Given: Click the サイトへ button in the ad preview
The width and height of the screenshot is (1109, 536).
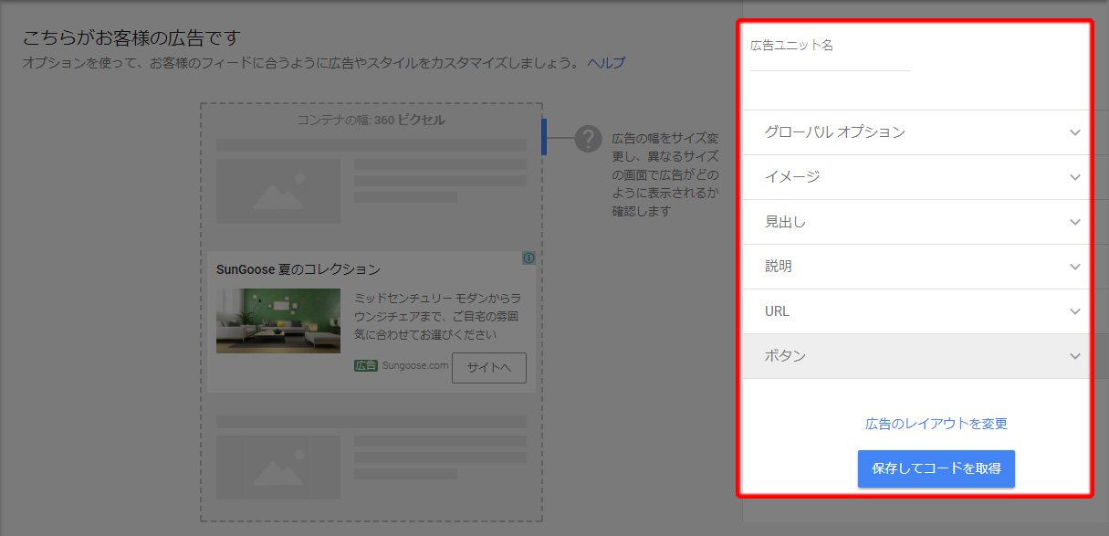Looking at the screenshot, I should (489, 367).
